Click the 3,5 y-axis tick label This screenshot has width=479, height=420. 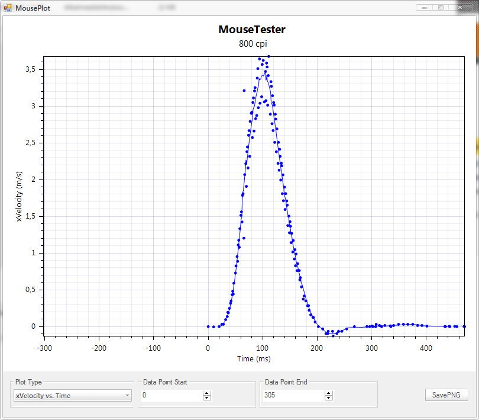[30, 69]
